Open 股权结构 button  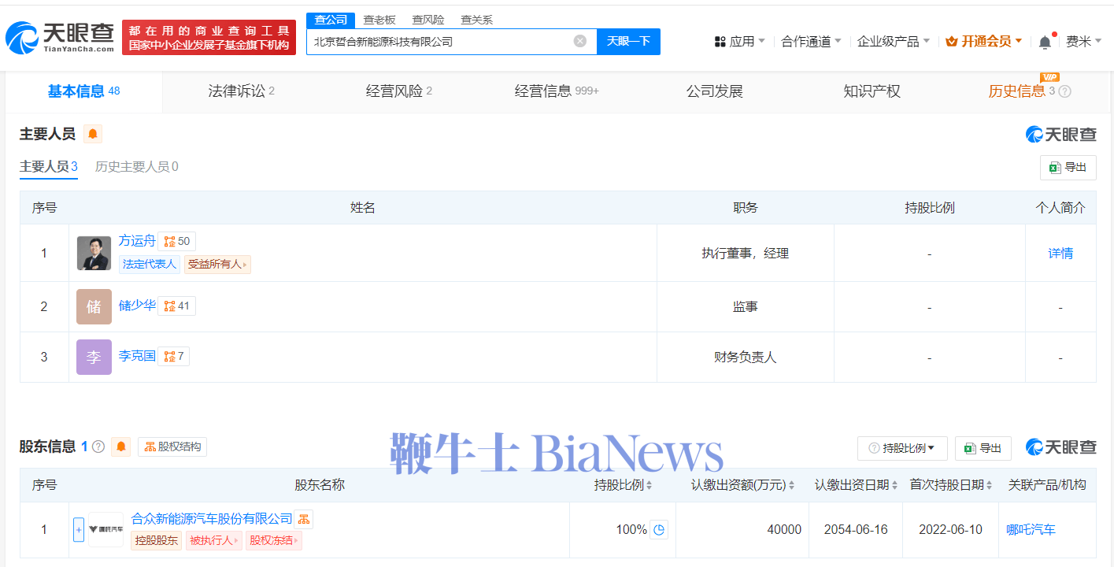pyautogui.click(x=172, y=447)
